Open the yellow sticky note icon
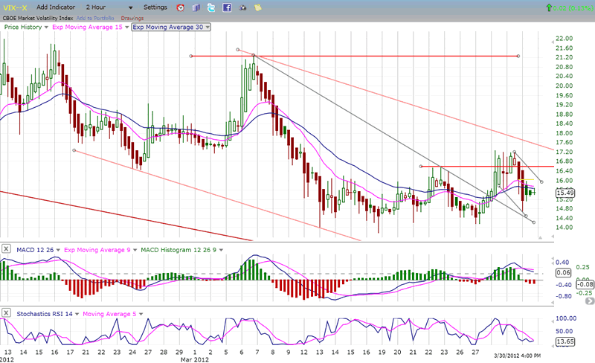Screen dimensions: 595x363 click(257, 7)
